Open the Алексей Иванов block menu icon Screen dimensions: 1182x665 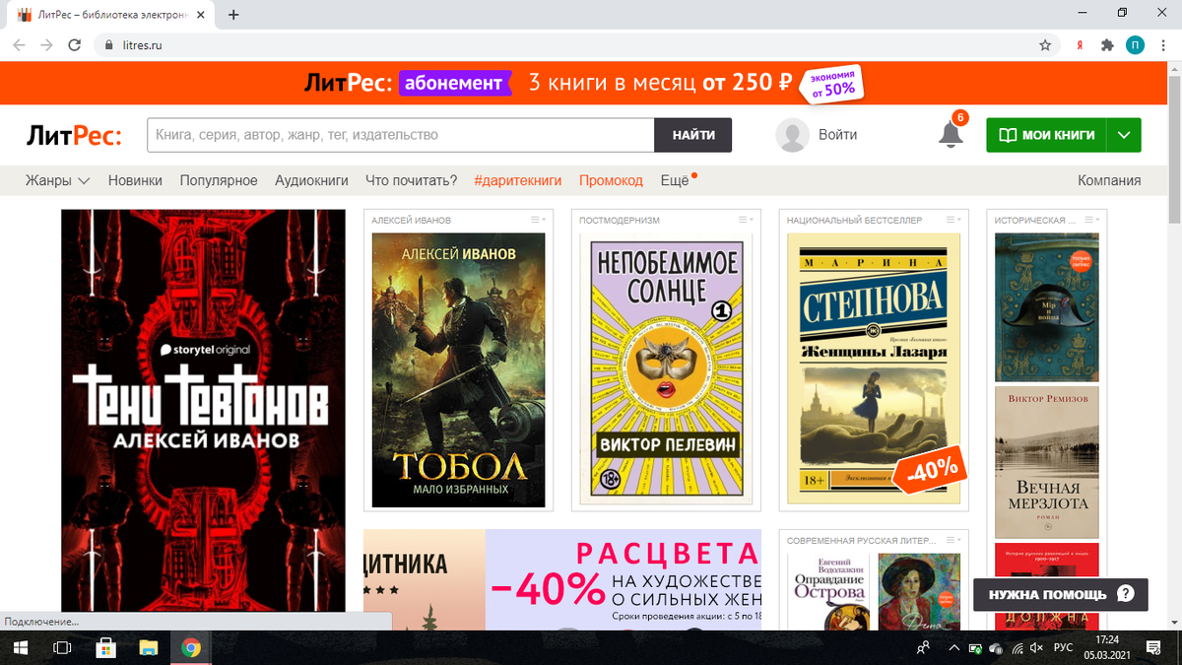(539, 220)
